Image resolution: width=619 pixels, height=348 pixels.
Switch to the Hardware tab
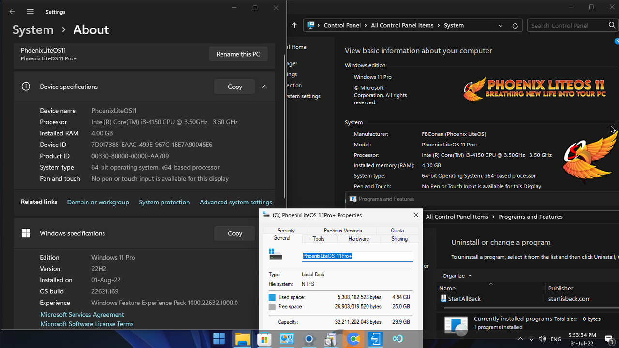pyautogui.click(x=358, y=239)
